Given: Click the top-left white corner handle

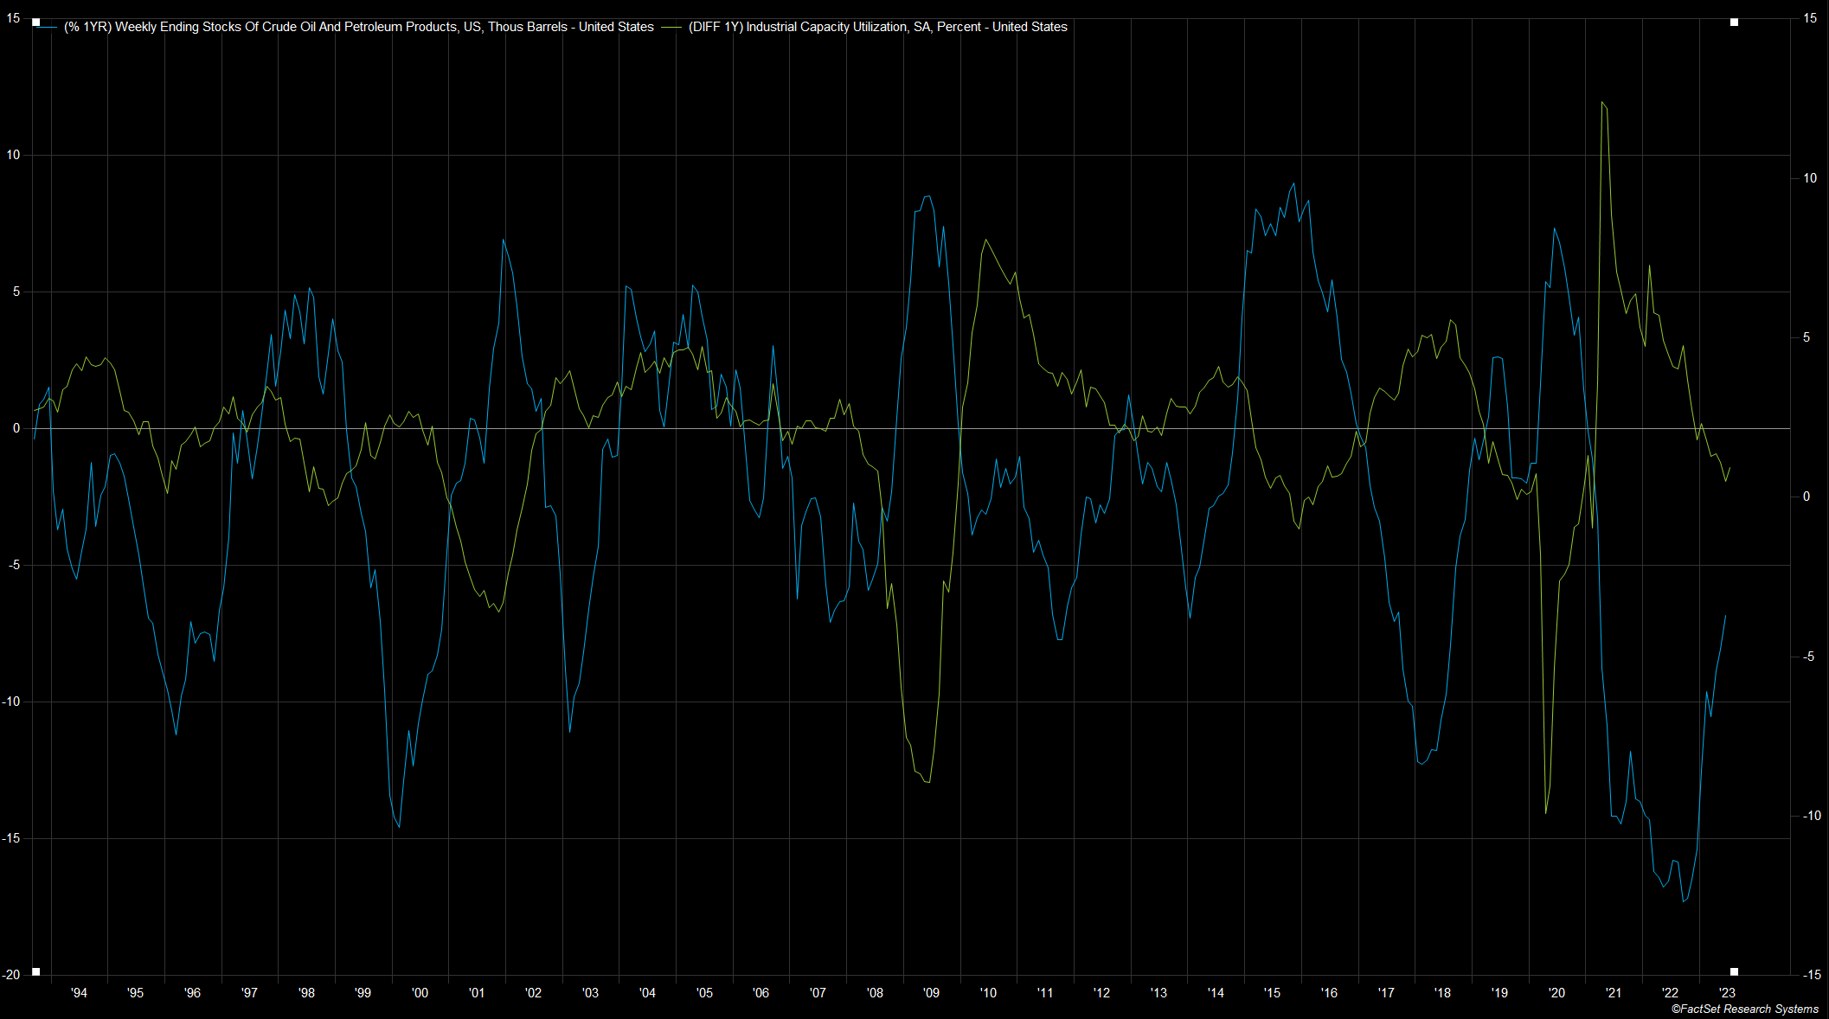Looking at the screenshot, I should (35, 22).
